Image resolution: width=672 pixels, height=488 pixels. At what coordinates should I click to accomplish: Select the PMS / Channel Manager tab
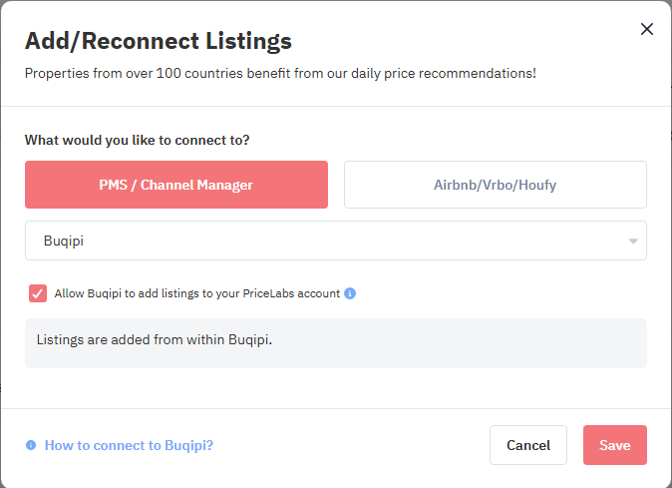pyautogui.click(x=176, y=185)
